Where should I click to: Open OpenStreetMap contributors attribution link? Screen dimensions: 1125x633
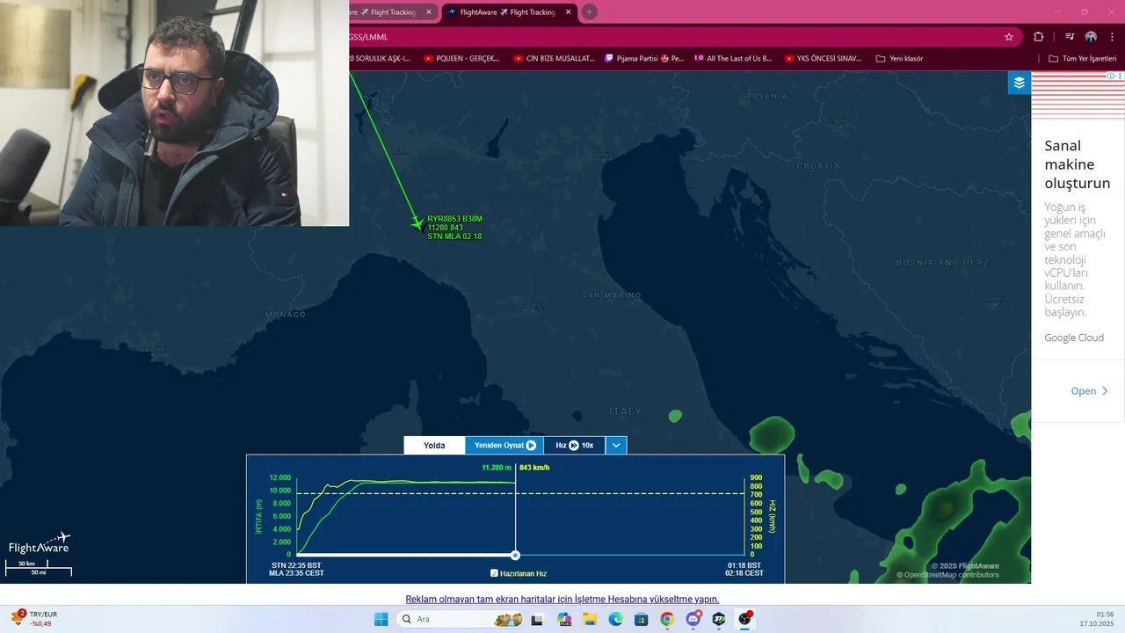coord(949,575)
